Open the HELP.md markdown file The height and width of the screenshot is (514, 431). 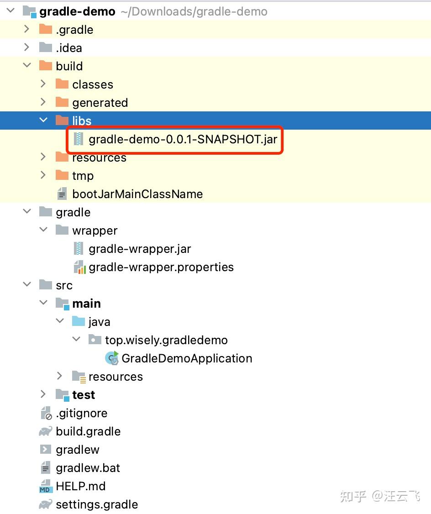coord(81,486)
